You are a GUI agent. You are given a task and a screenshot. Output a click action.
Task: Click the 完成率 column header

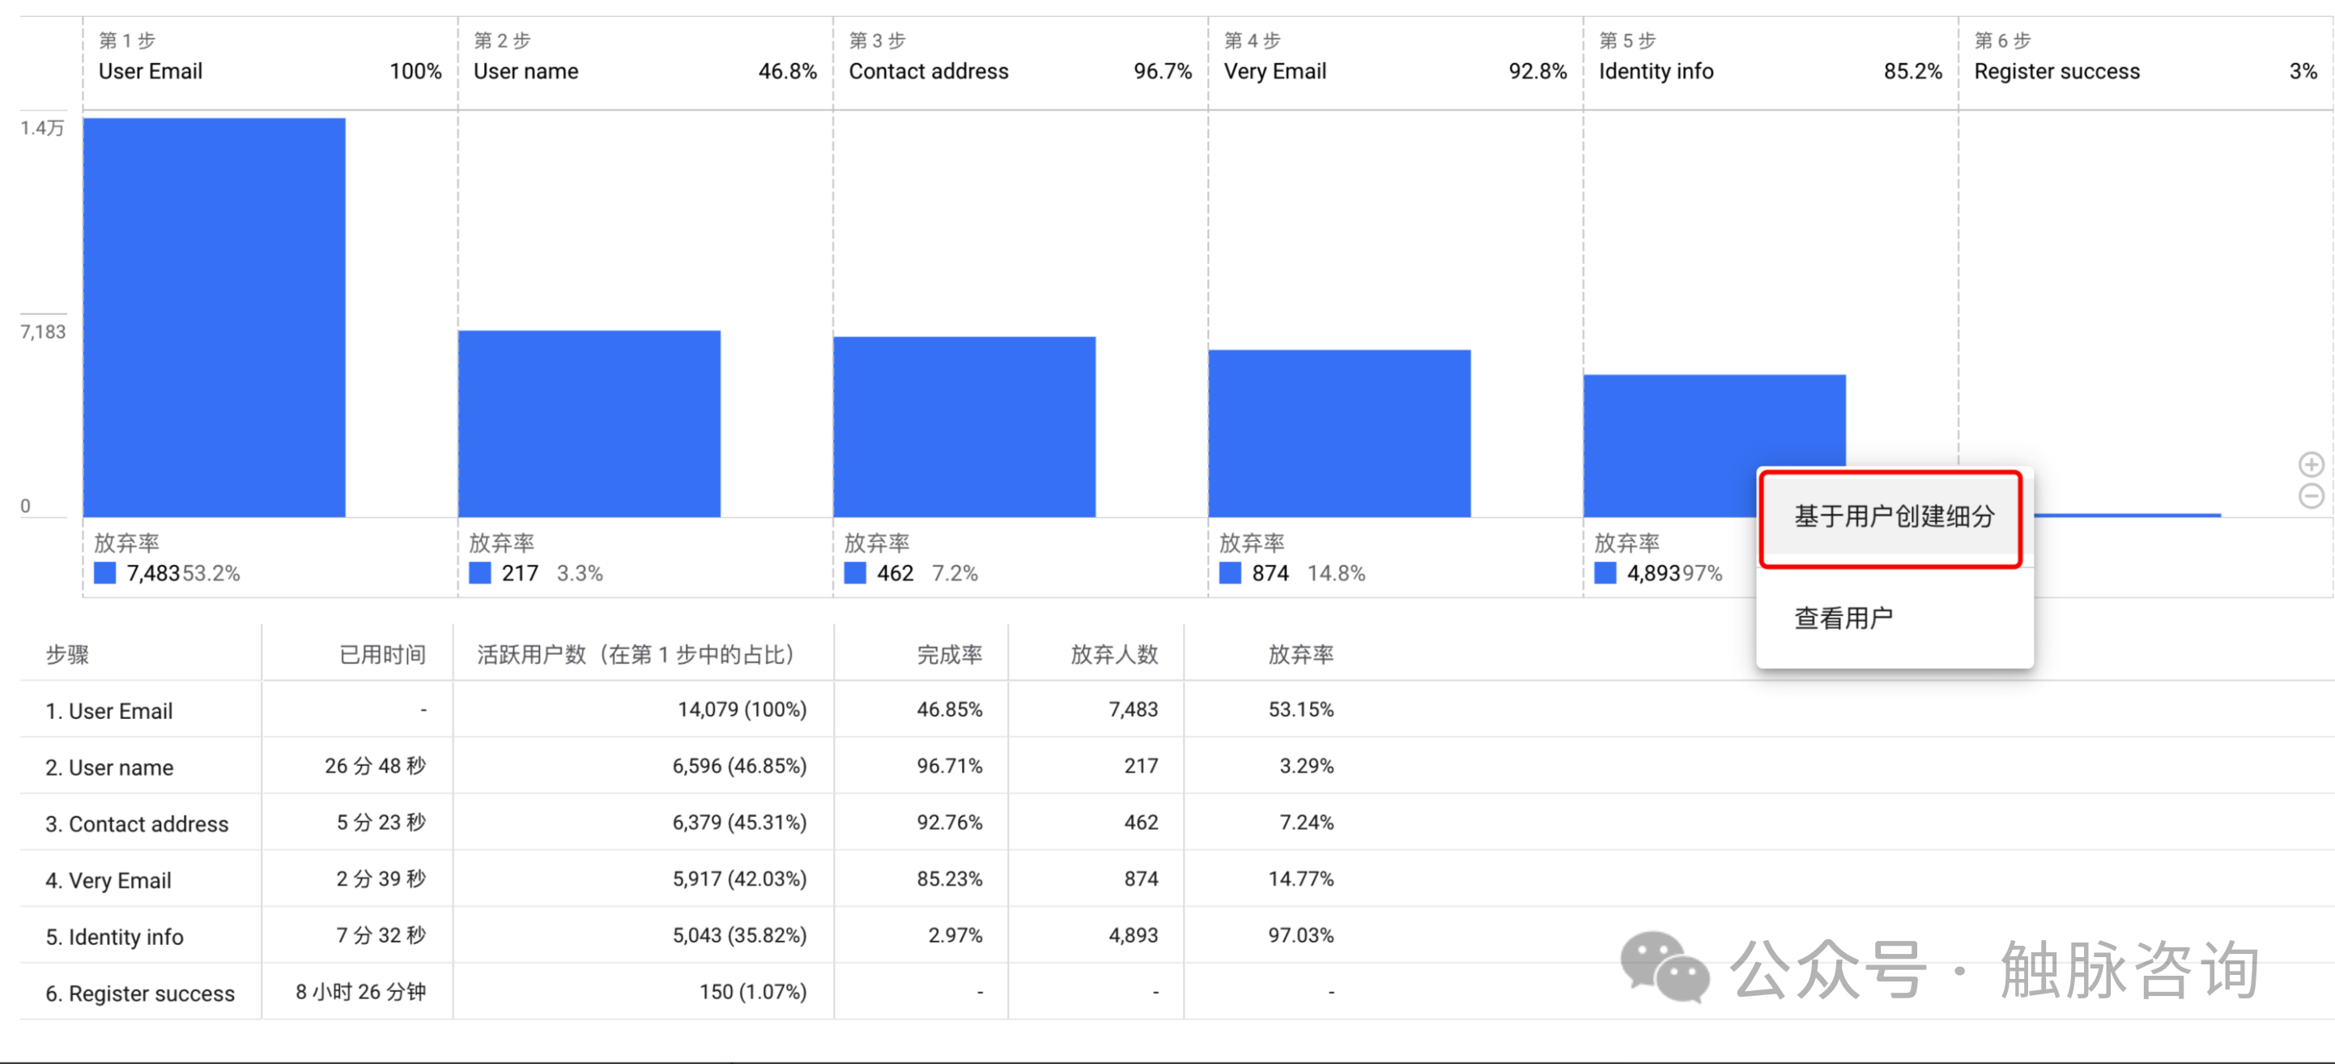[949, 654]
